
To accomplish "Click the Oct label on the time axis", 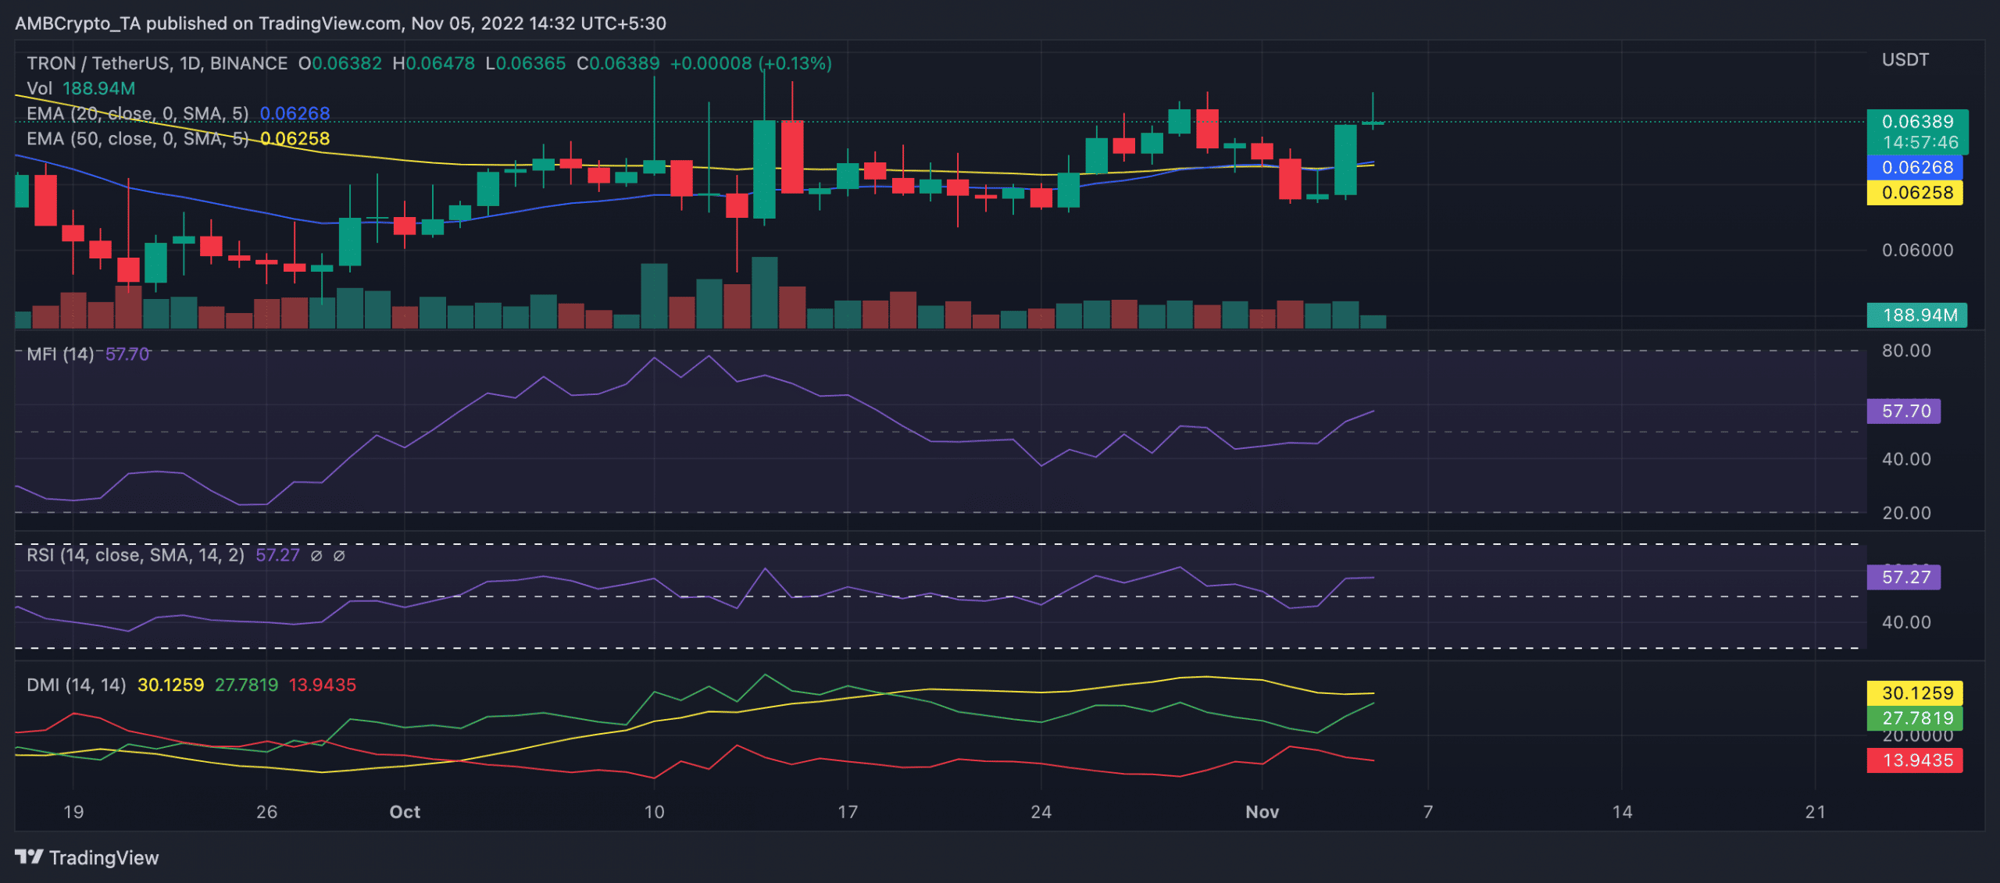I will click(405, 812).
